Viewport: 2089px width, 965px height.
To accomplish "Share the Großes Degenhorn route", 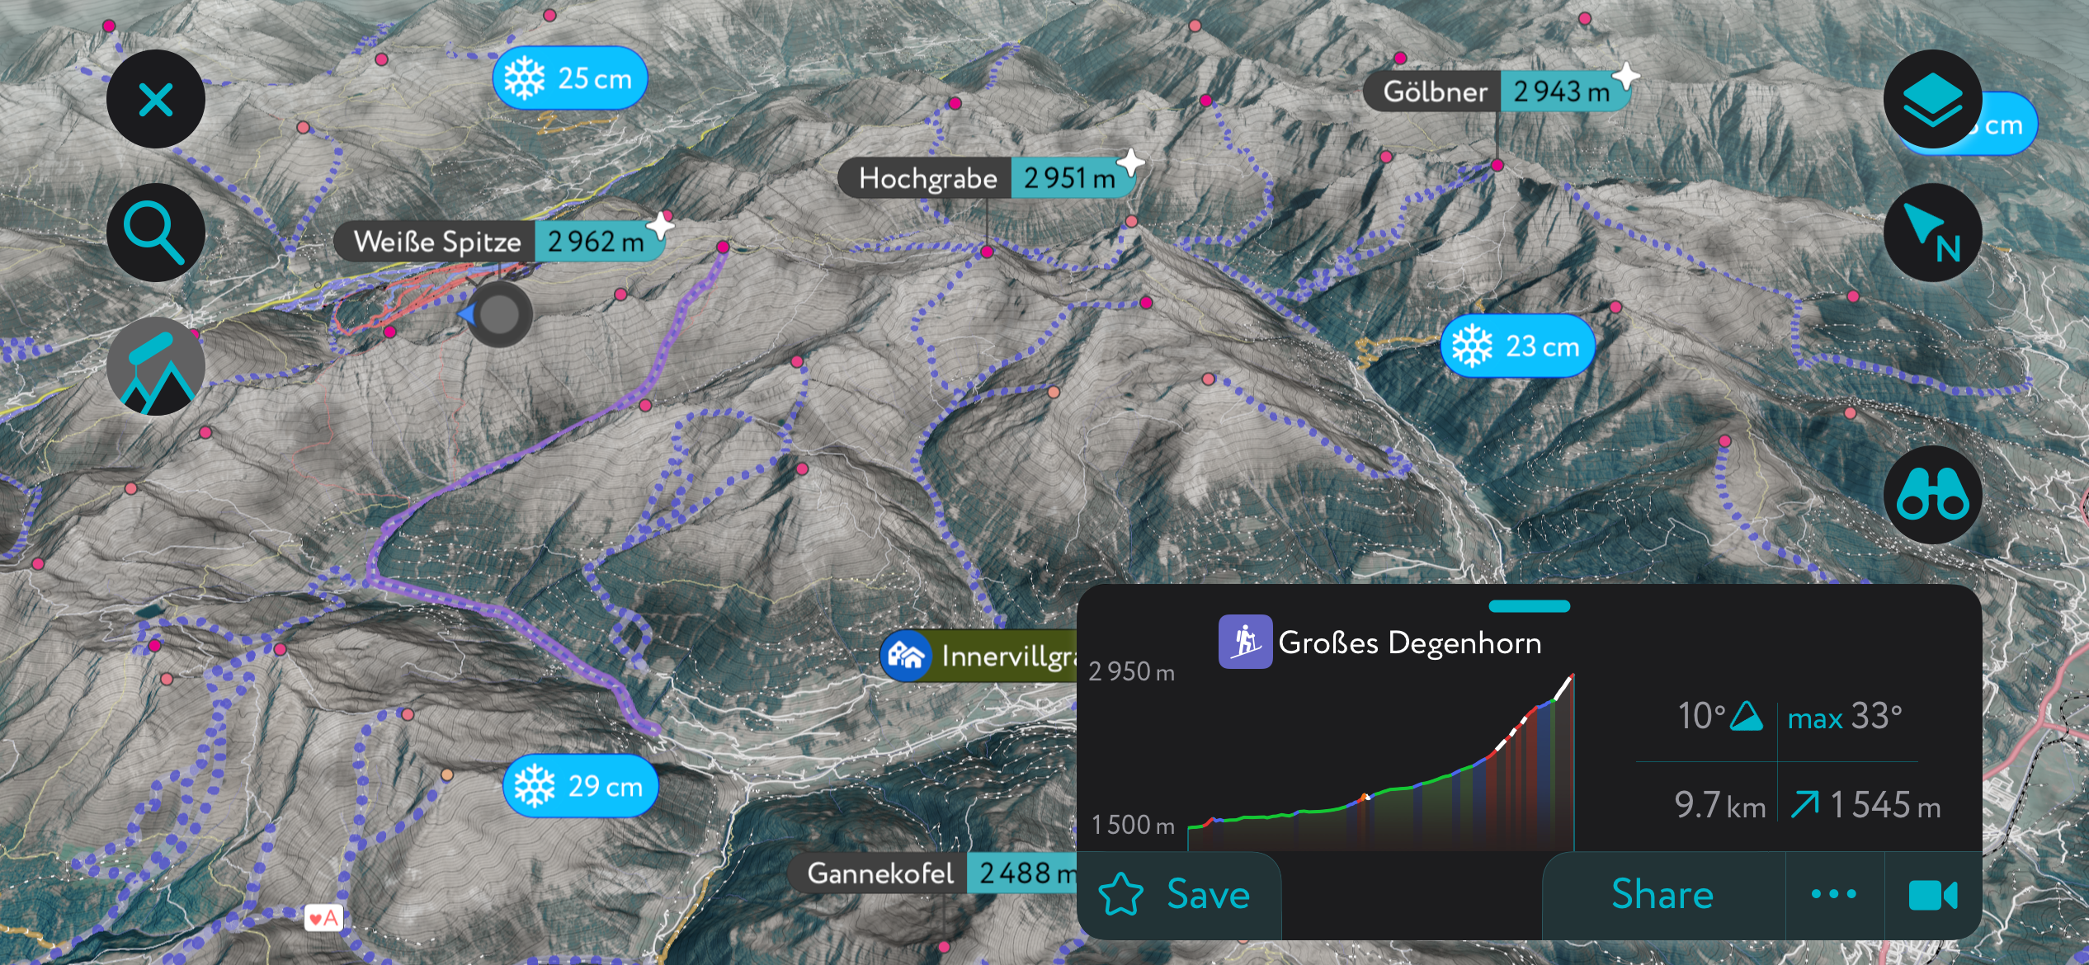I will click(1662, 895).
